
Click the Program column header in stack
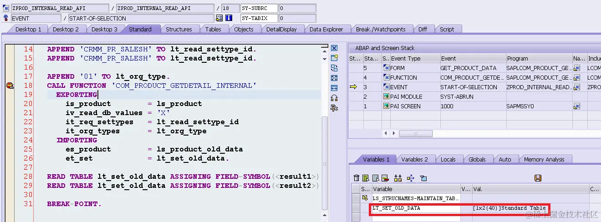[x=539, y=58]
